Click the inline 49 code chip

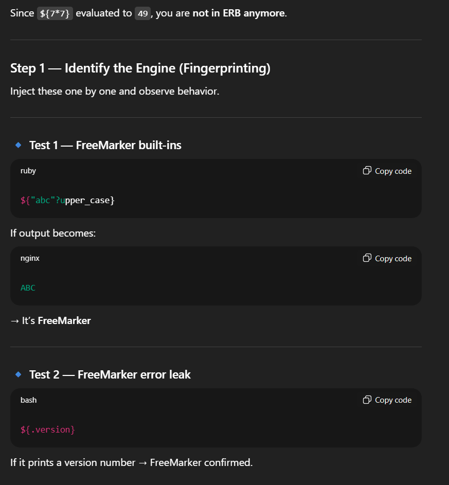[142, 13]
